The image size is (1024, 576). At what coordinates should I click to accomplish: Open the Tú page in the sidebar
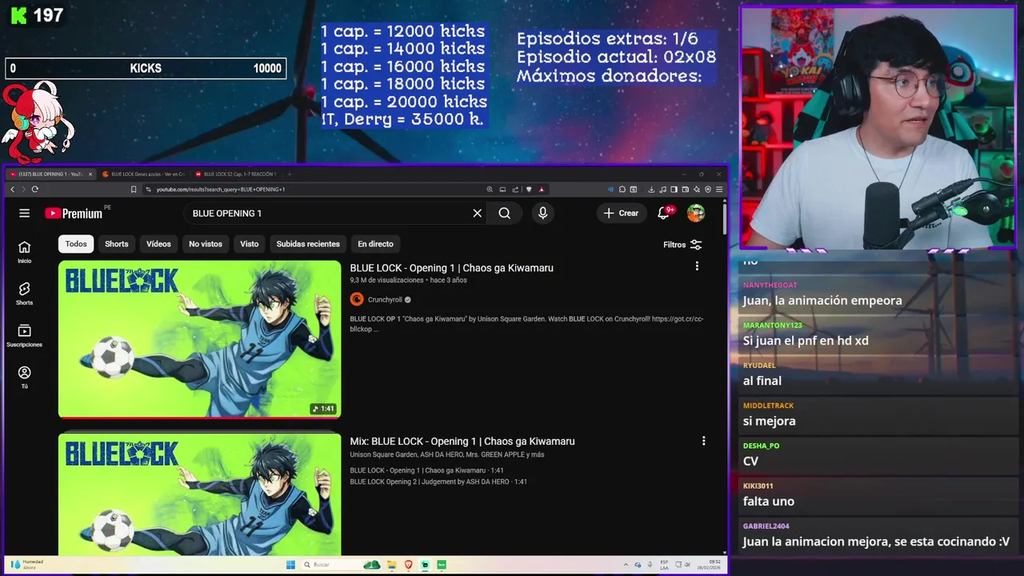pyautogui.click(x=25, y=377)
